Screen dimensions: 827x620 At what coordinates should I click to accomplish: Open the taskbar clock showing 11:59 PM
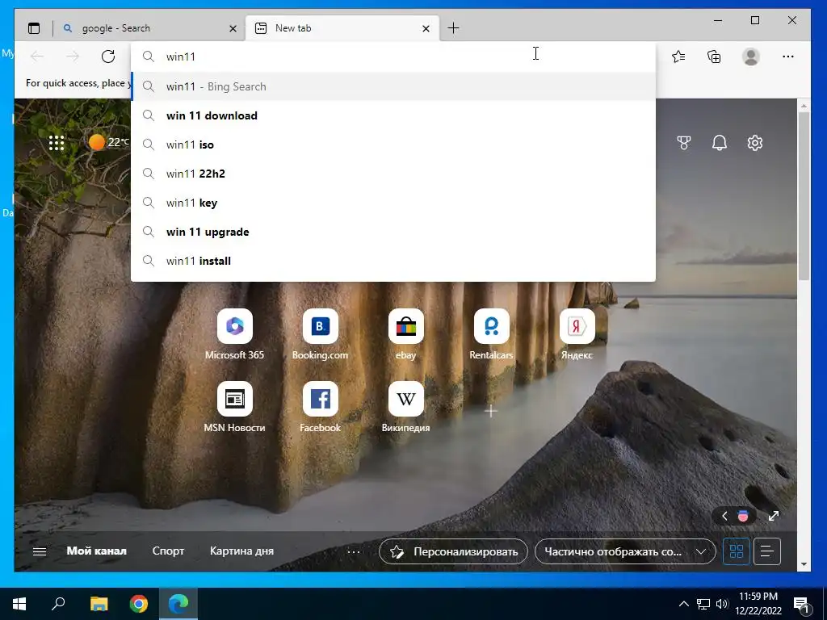(x=758, y=604)
